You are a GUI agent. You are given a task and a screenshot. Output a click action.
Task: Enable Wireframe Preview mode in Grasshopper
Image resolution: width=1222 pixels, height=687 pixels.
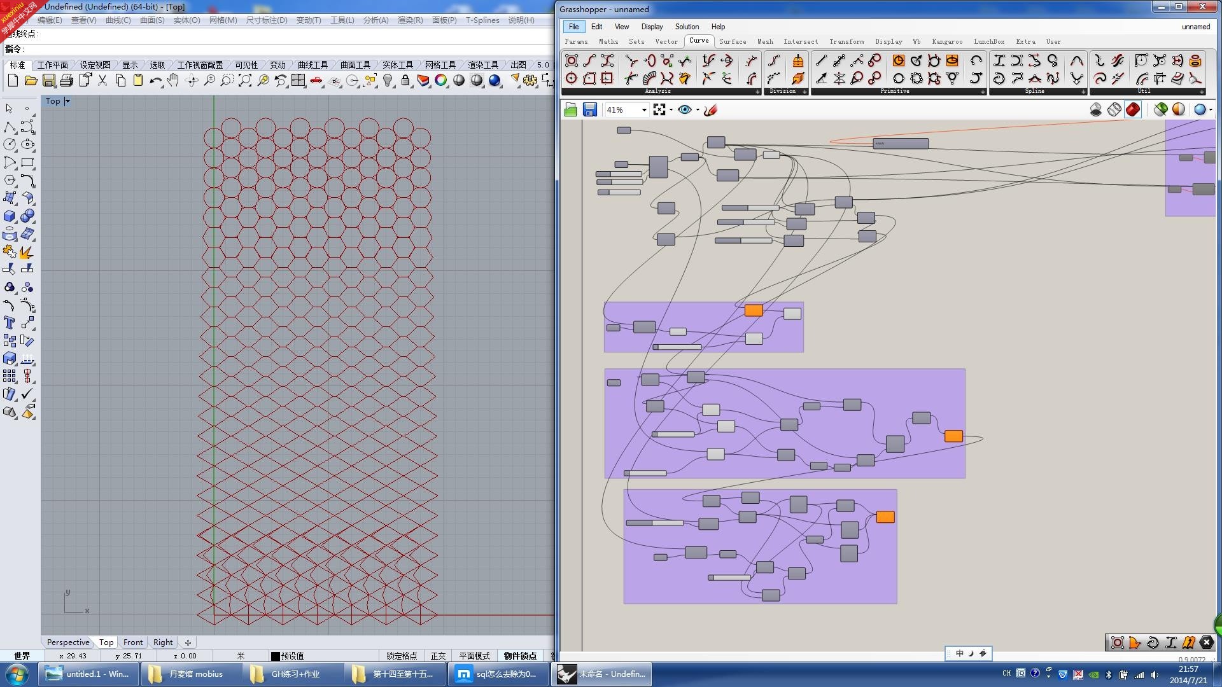coord(1114,110)
